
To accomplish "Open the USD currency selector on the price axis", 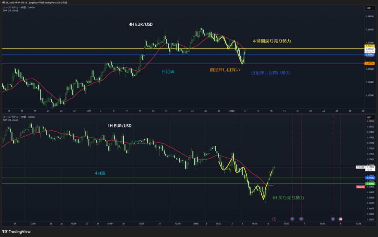I will (x=368, y=8).
